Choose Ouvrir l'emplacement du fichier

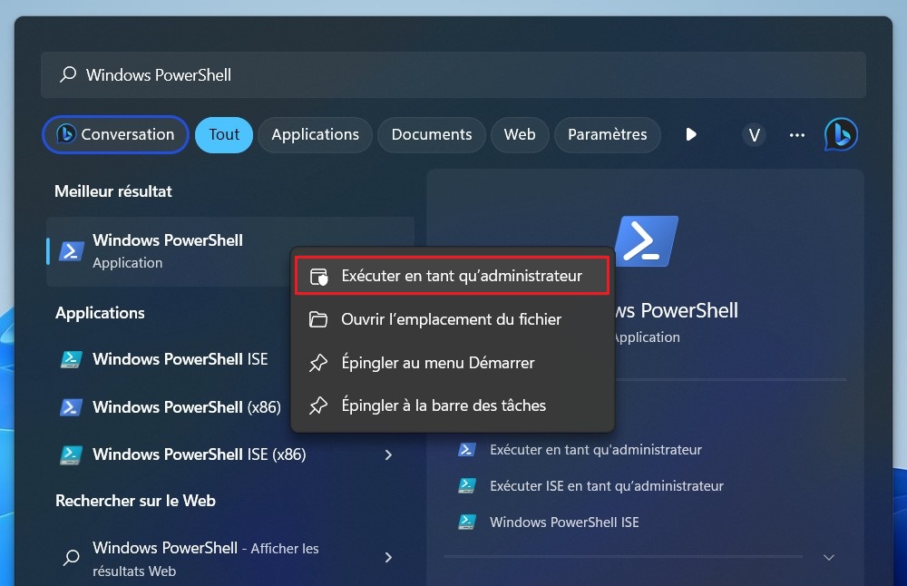pos(452,319)
